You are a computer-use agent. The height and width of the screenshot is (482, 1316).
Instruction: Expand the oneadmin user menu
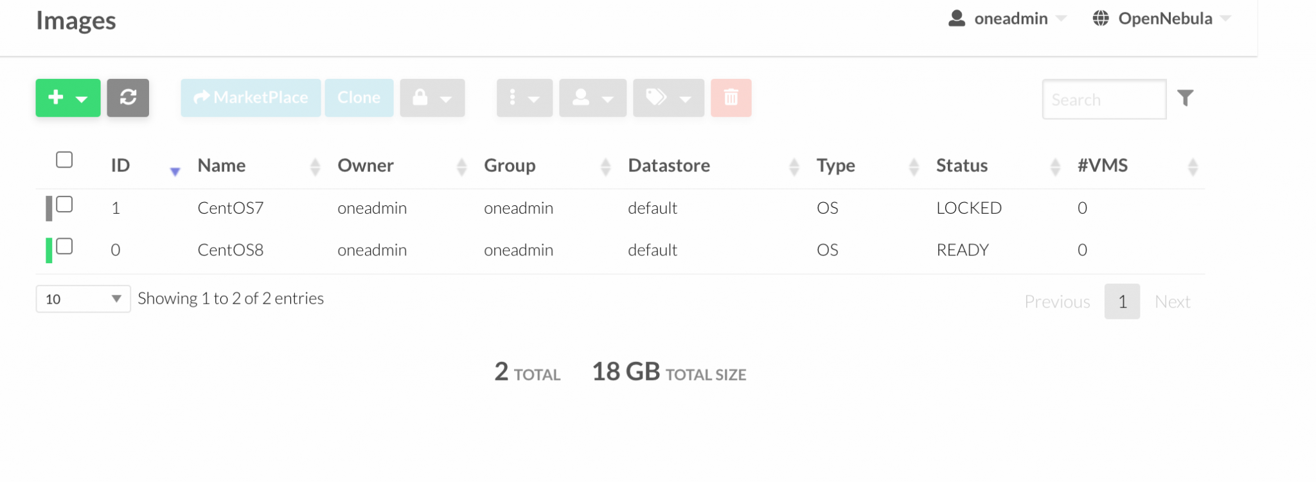(x=1009, y=19)
